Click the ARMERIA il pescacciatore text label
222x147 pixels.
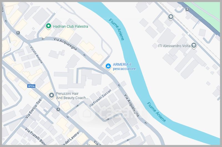[x=124, y=66]
